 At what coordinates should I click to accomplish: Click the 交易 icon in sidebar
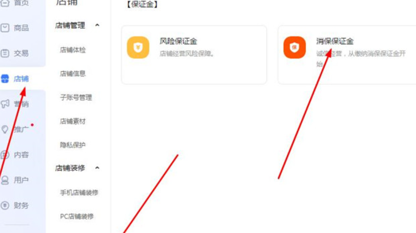[x=5, y=53]
